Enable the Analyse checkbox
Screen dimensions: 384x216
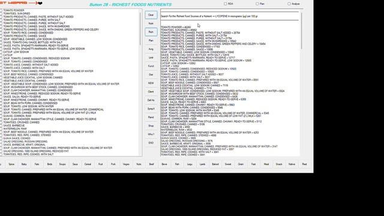click(289, 4)
